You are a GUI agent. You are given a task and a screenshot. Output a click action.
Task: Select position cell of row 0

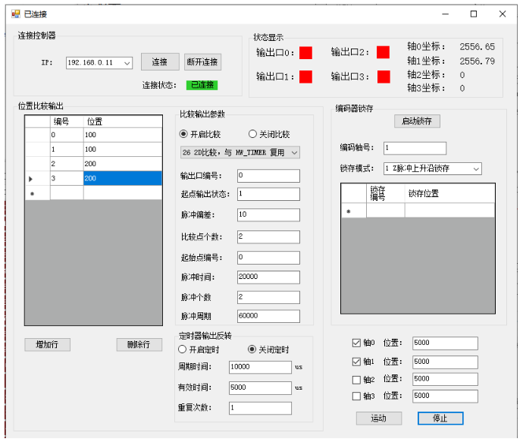pyautogui.click(x=123, y=135)
